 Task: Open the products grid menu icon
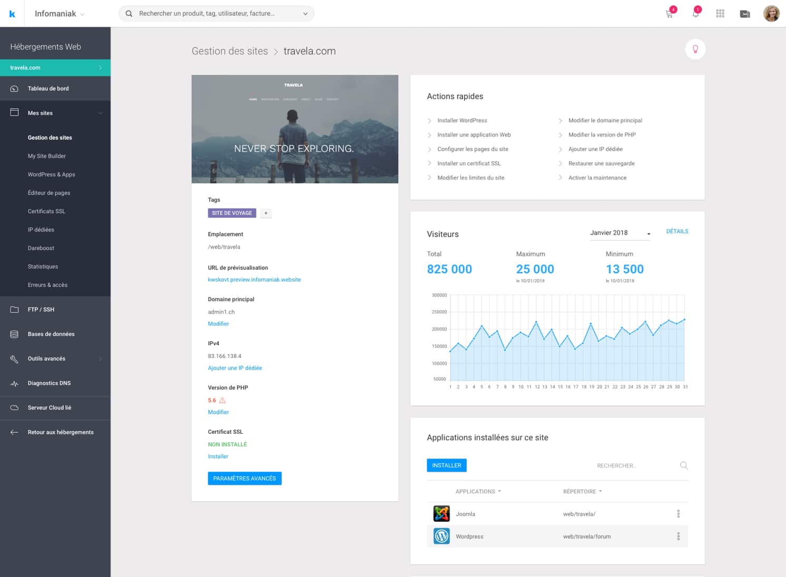pyautogui.click(x=720, y=14)
